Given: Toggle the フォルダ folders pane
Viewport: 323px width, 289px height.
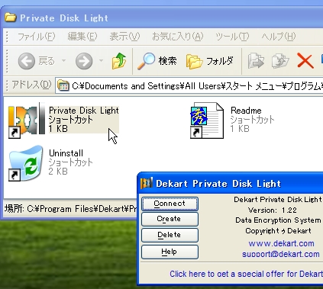Looking at the screenshot, I should coord(210,61).
